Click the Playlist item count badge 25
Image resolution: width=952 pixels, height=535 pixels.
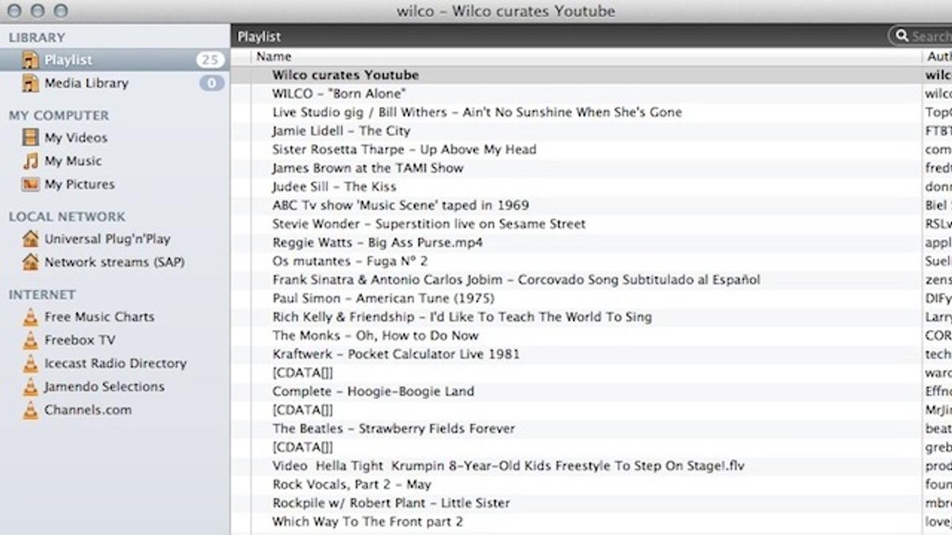(210, 60)
